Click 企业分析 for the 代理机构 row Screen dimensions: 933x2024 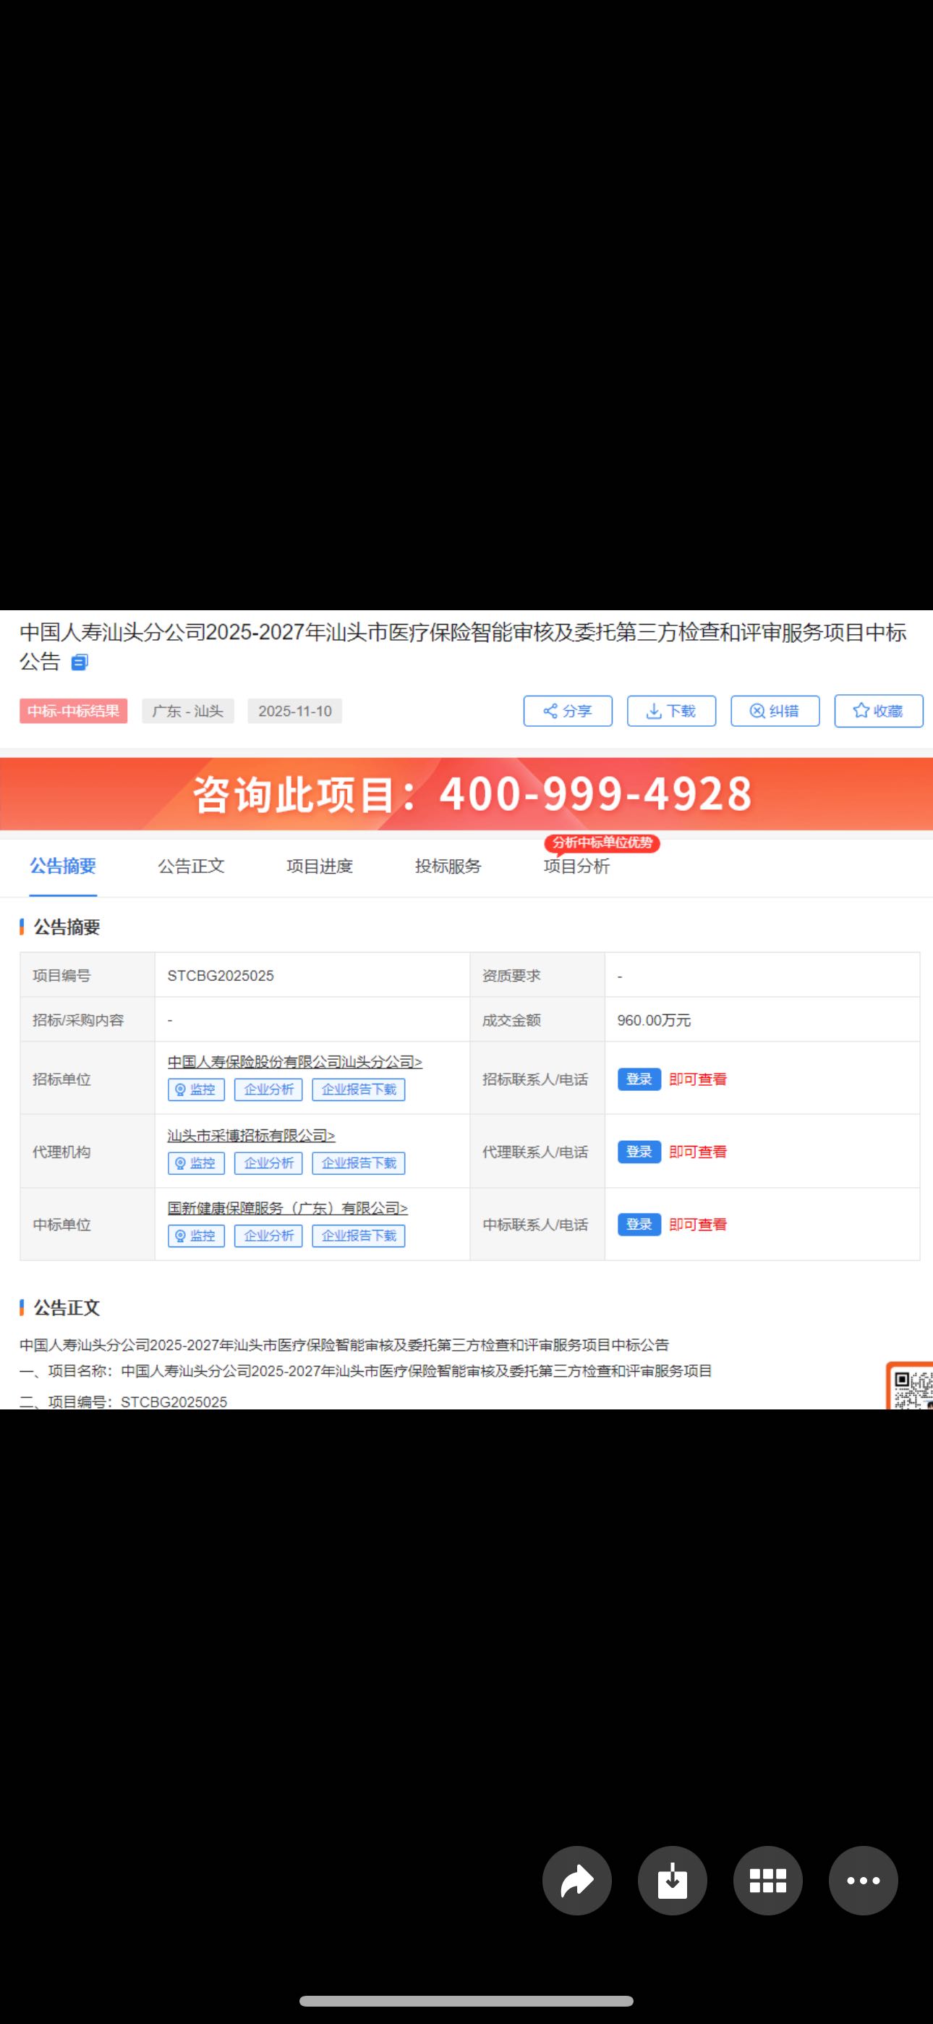268,1163
